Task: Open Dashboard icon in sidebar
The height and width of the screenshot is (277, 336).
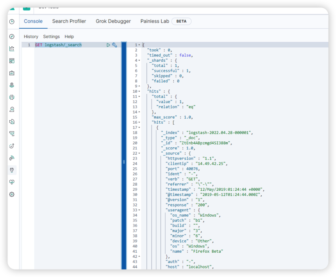Action: click(12, 61)
